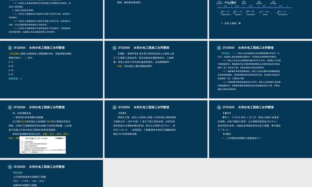
Task: Click the logo on the 土方填筑 calculation slide
Action: [10, 167]
